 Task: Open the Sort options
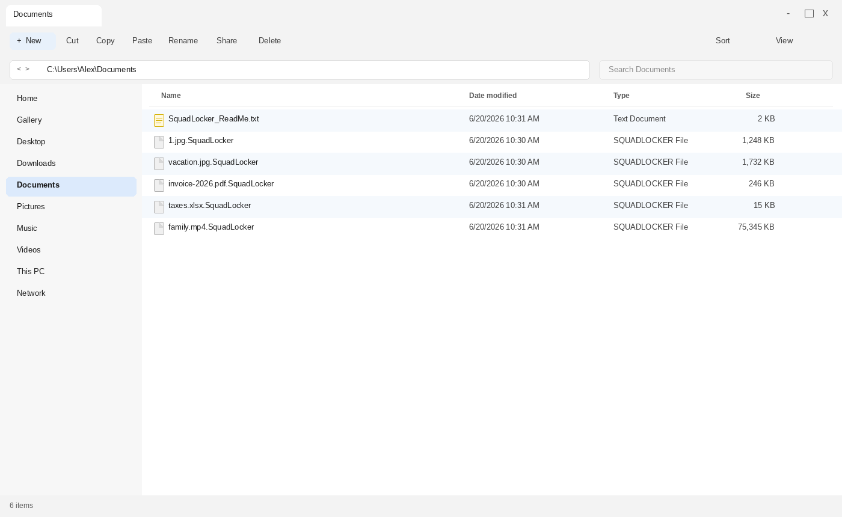point(723,41)
